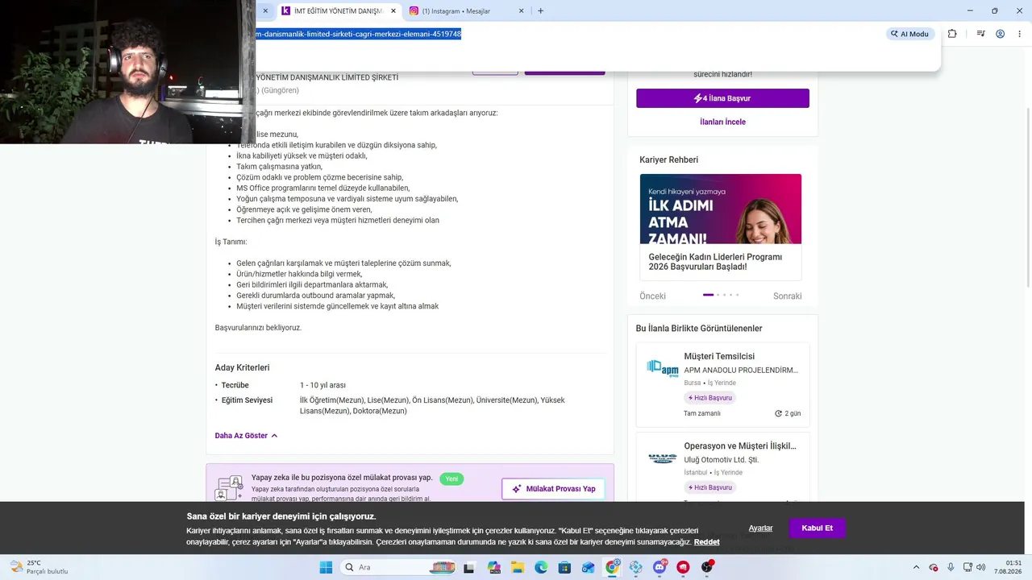
Task: Collapse details with Daha Az Göster
Action: coord(246,436)
